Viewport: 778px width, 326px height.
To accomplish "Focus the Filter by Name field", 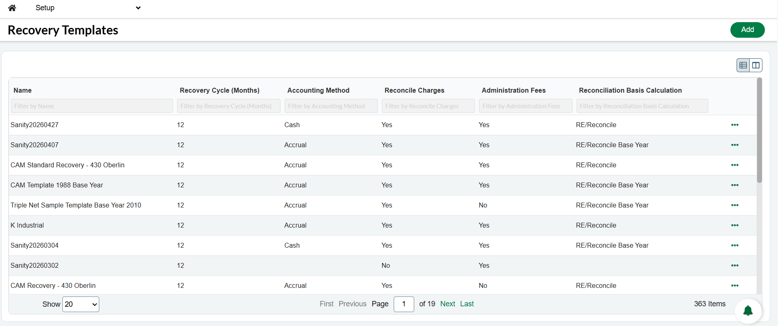I will point(92,106).
